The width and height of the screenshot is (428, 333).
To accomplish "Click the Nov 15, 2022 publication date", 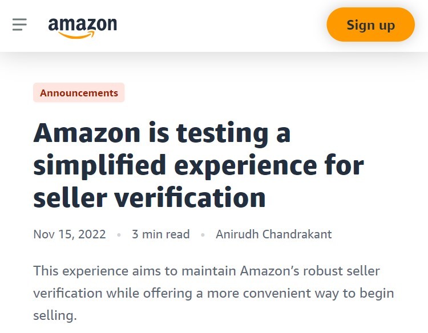I will [x=70, y=234].
